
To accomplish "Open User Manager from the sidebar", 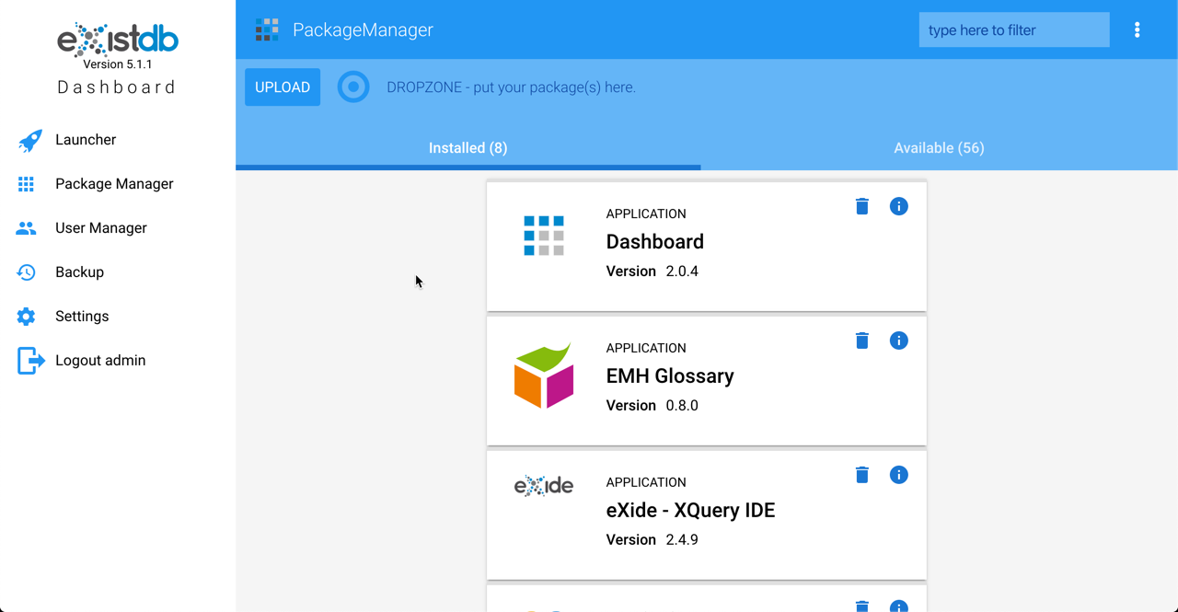I will point(118,228).
